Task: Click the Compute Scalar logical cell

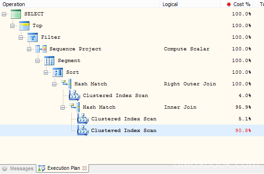Action: pyautogui.click(x=187, y=49)
